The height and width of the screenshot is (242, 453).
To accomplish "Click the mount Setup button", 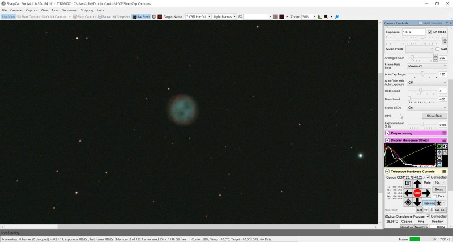I will (439, 190).
